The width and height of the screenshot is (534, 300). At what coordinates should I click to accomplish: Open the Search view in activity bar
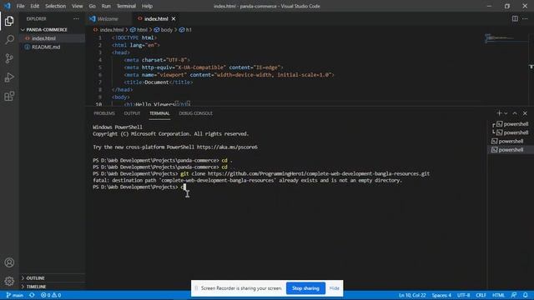tap(9, 39)
